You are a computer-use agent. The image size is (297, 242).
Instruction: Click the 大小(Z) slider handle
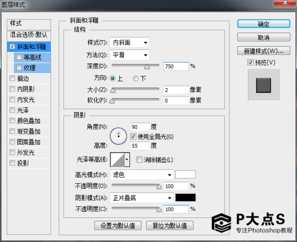pyautogui.click(x=113, y=91)
